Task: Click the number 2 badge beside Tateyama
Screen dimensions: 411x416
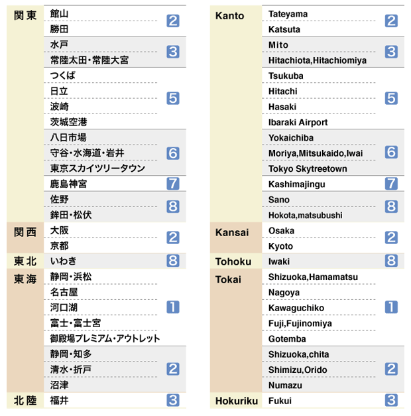Action: coord(391,21)
